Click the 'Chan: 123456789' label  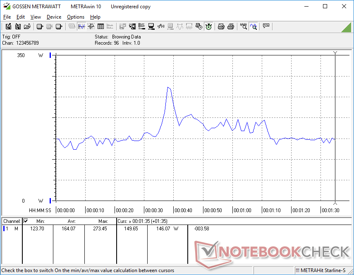pos(21,43)
